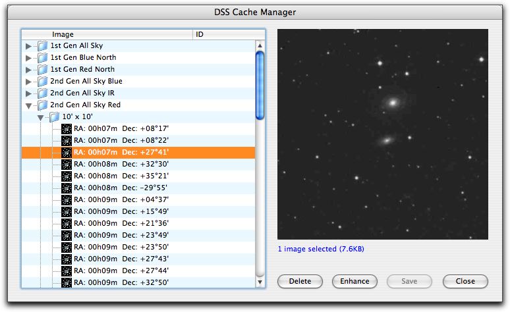510x312 pixels.
Task: Click the 2nd Gen All Sky IR folder icon
Action: (x=43, y=93)
